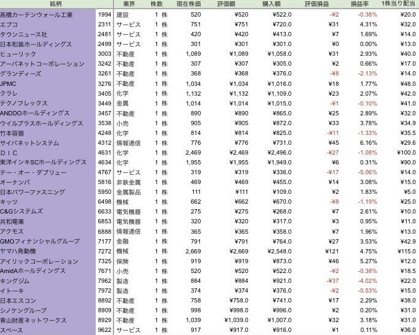Select 日本パワーファスニング cell
This screenshot has height=335, width=419.
(33, 192)
